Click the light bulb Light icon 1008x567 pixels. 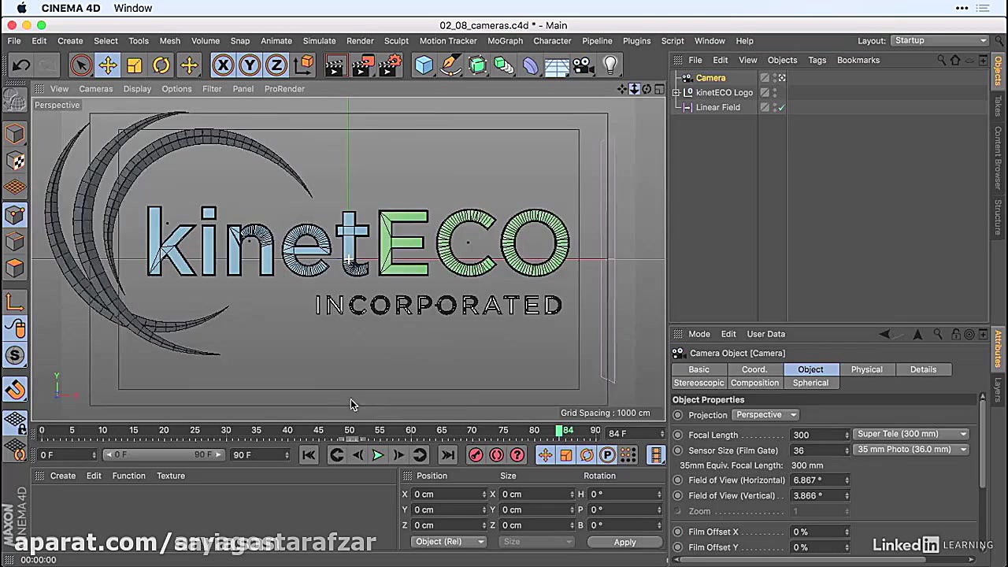click(610, 65)
